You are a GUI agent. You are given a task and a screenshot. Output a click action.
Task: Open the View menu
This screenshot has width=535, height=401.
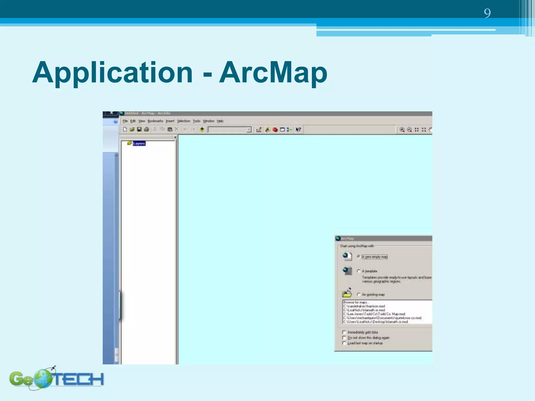(x=142, y=121)
